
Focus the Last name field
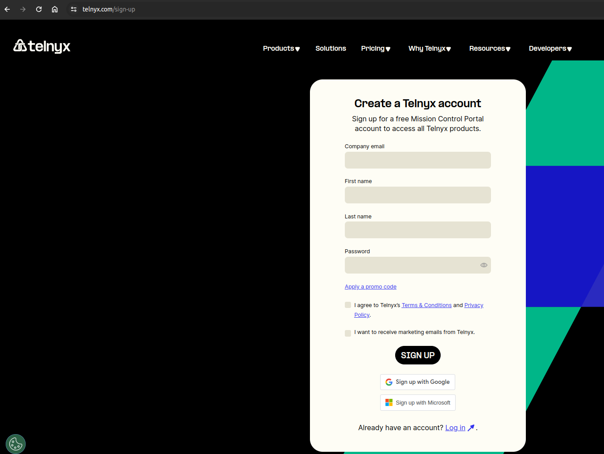pos(418,230)
